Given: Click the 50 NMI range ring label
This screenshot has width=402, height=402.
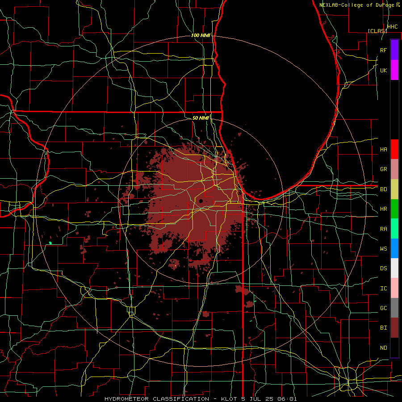Looking at the screenshot, I should click(x=201, y=118).
